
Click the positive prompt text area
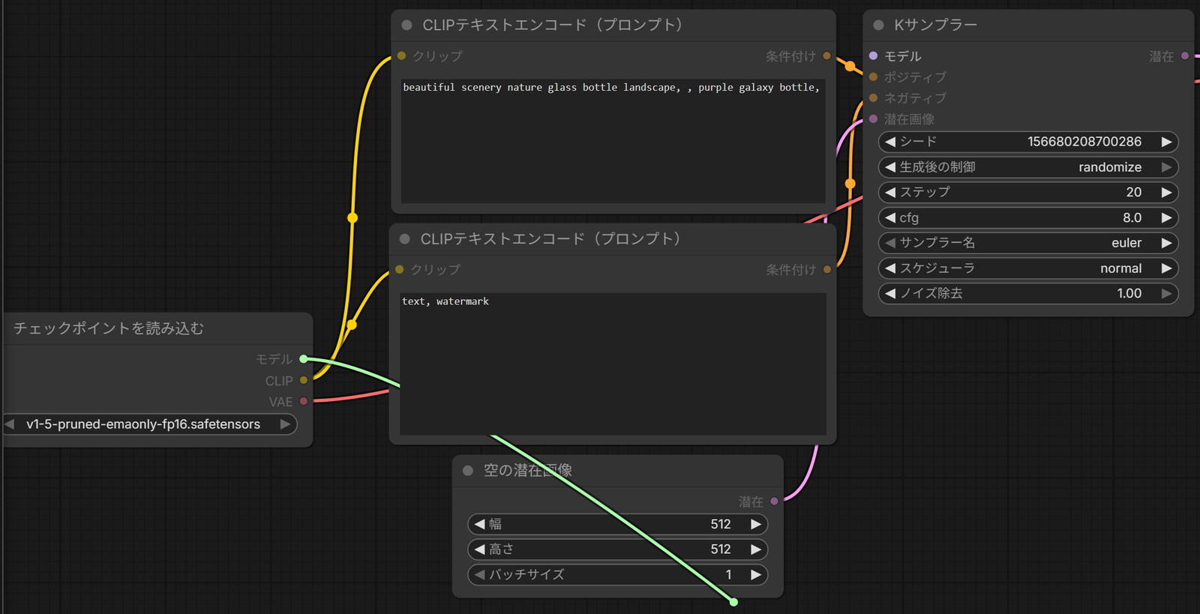tap(613, 141)
